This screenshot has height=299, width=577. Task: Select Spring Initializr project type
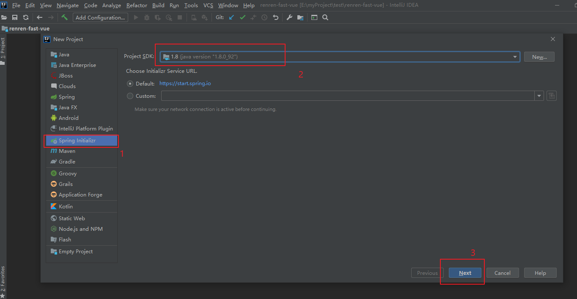pos(82,141)
